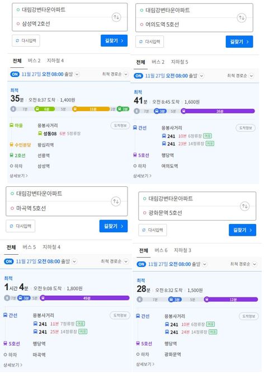Swap start and destination in 광화문역 route panel

[x=244, y=206]
